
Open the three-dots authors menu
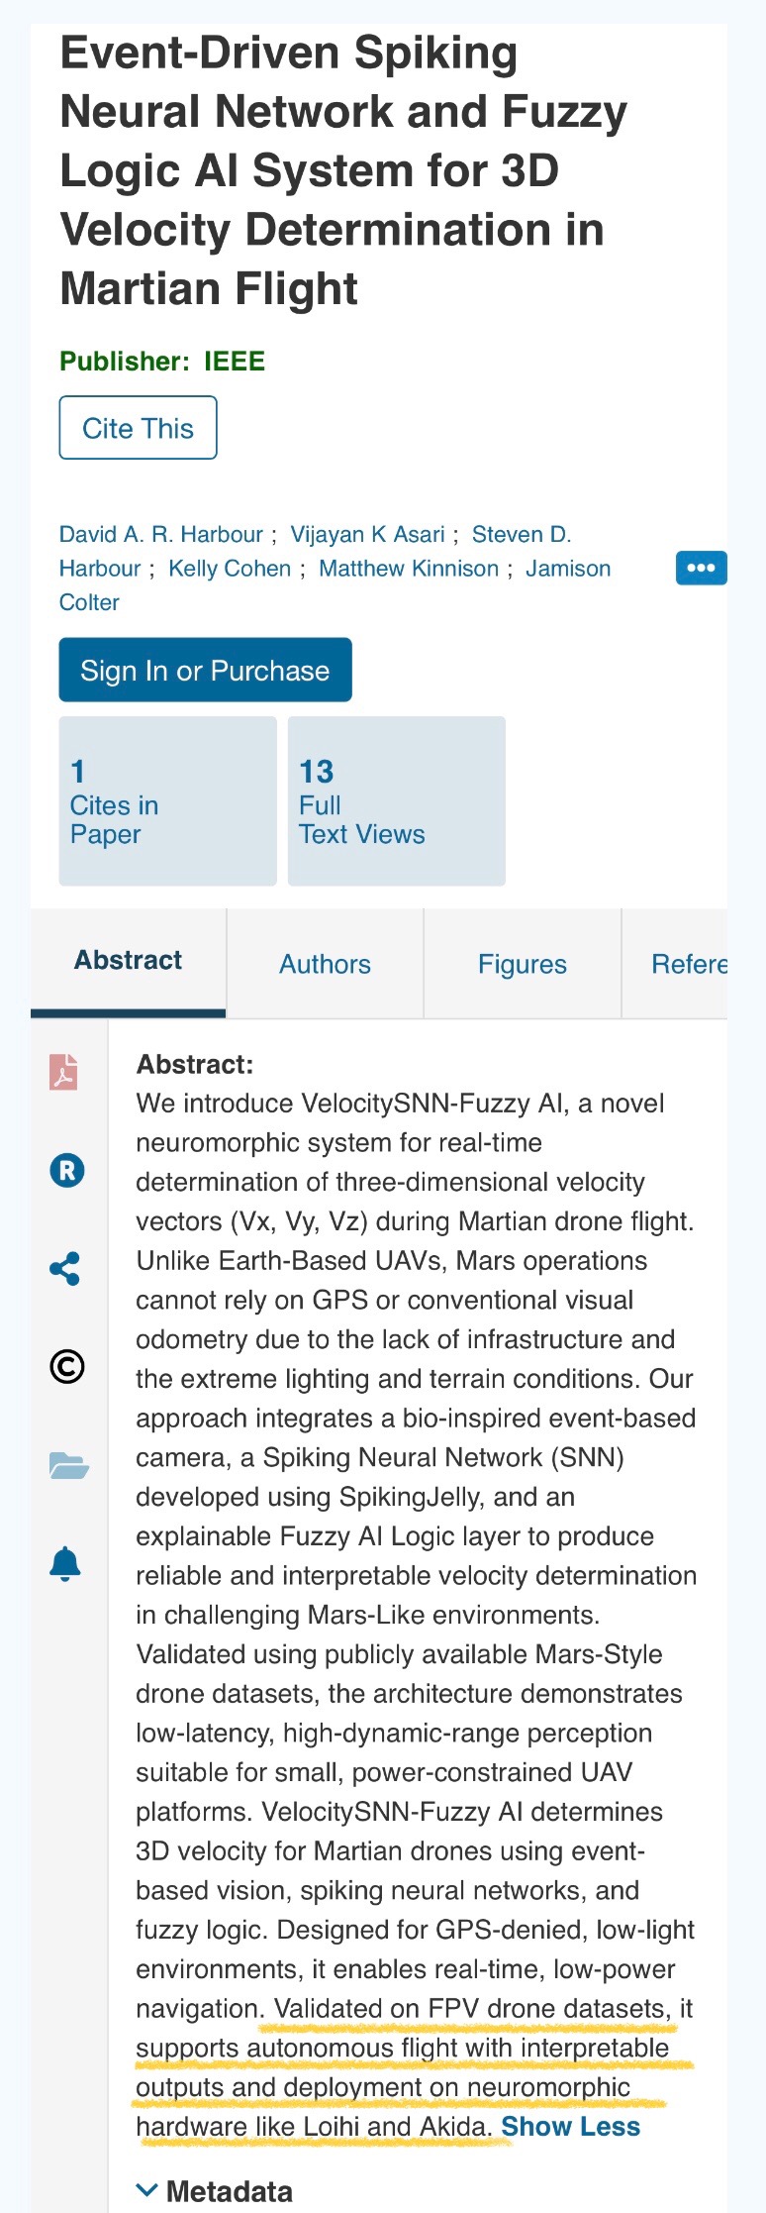(x=701, y=568)
